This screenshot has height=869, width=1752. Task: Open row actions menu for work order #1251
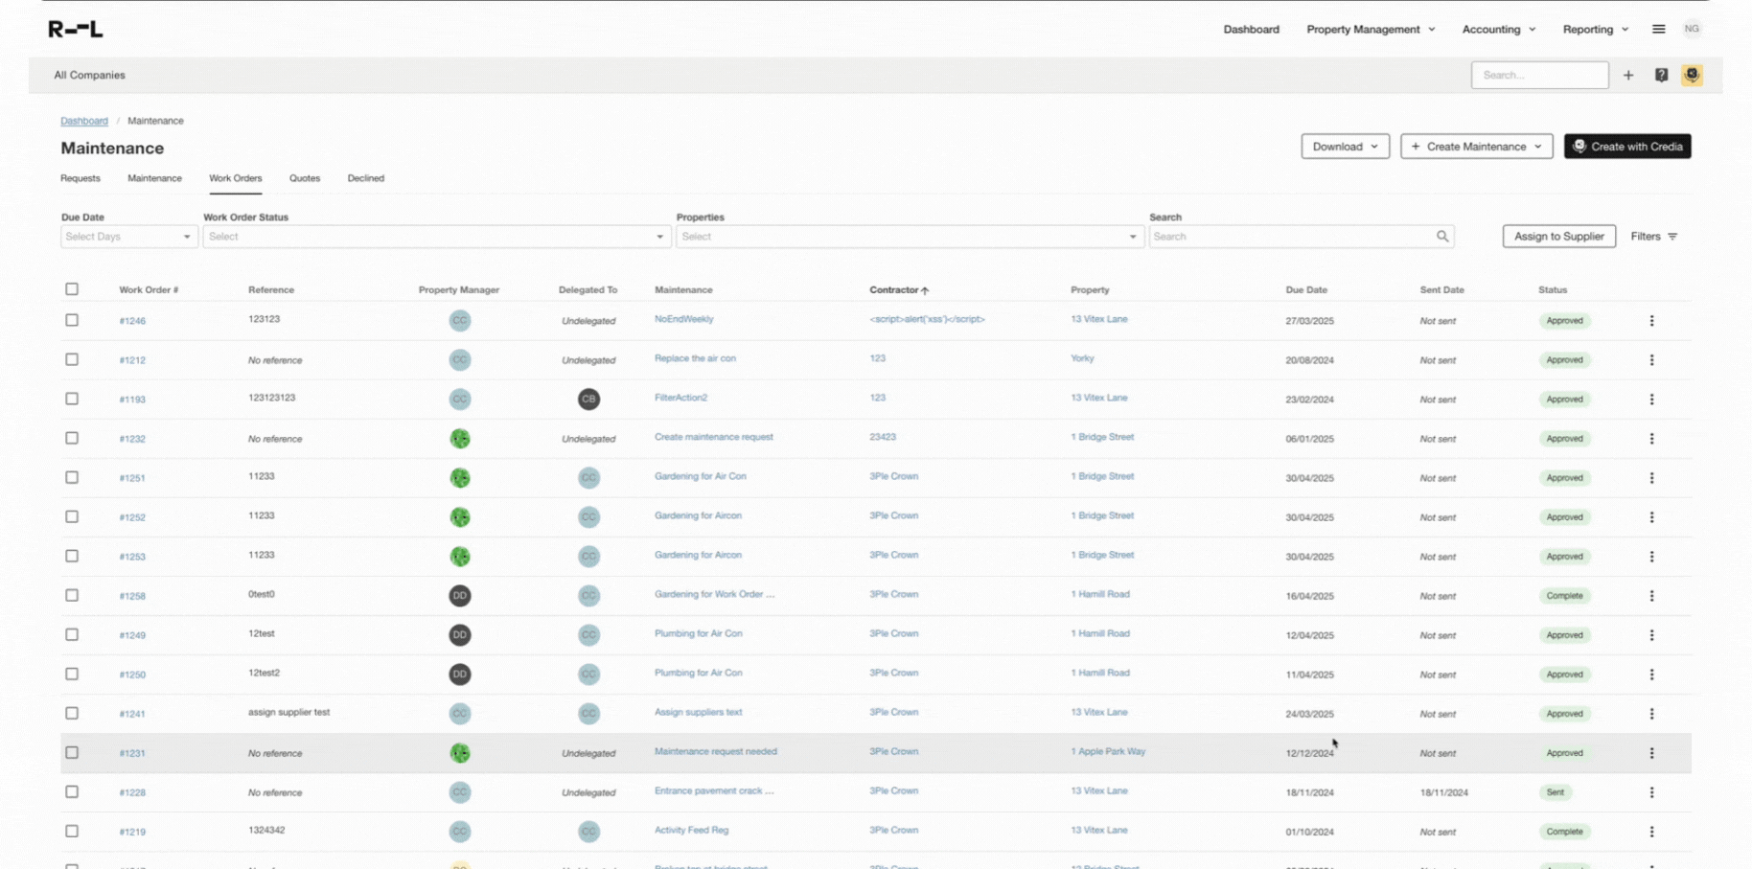tap(1651, 478)
